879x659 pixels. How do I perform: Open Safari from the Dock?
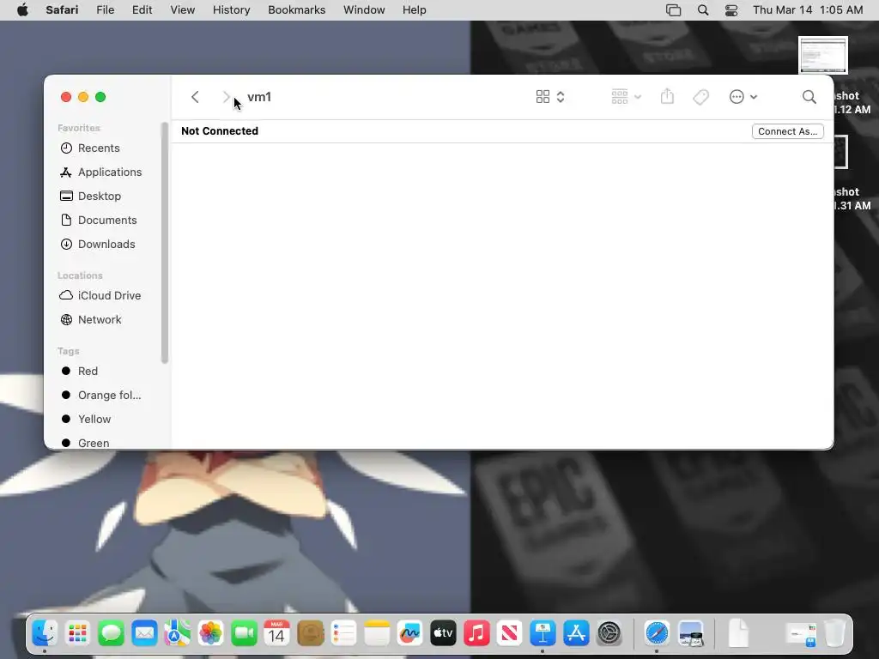[657, 634]
